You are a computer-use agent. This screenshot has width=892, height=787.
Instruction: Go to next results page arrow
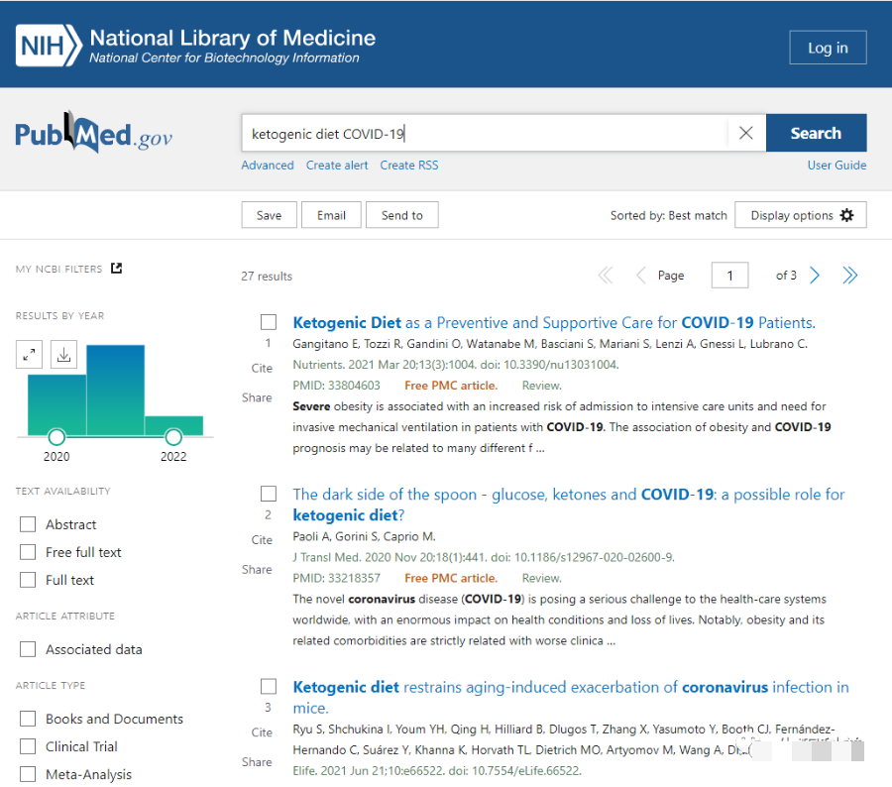(815, 276)
